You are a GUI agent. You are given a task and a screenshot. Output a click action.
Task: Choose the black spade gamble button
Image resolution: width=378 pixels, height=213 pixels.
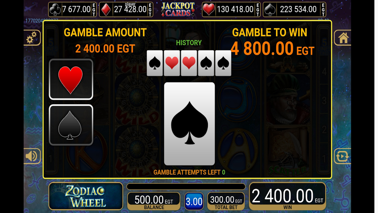[x=71, y=125]
